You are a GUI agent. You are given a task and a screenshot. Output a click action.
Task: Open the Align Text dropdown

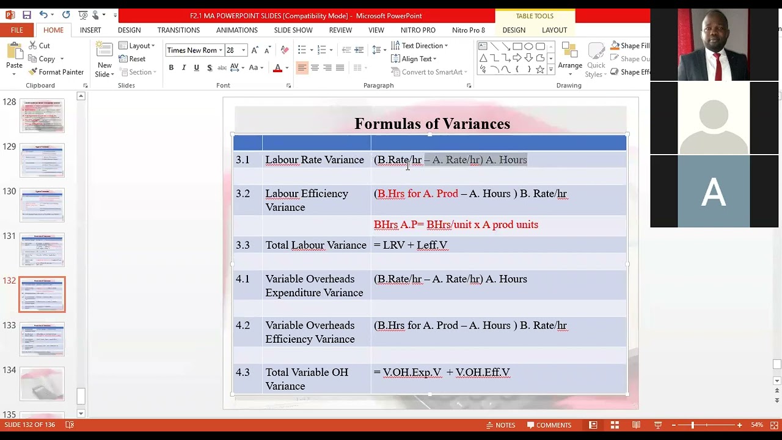pyautogui.click(x=414, y=59)
